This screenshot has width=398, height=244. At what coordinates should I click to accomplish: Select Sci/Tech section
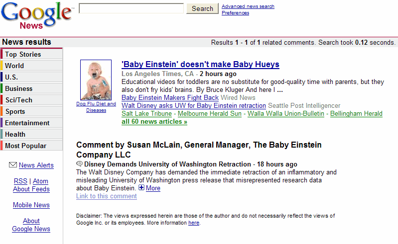[32, 100]
